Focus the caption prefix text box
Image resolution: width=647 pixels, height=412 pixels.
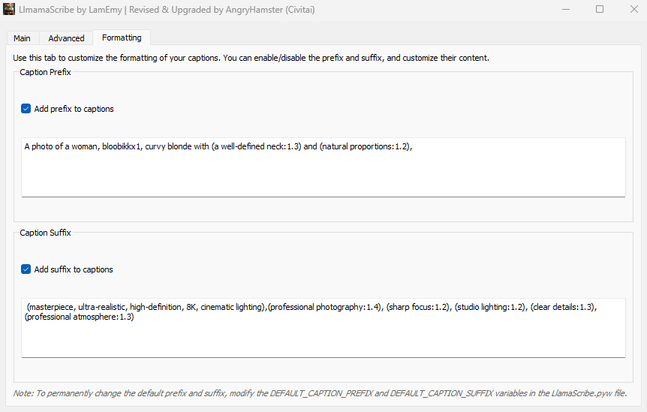coord(323,173)
